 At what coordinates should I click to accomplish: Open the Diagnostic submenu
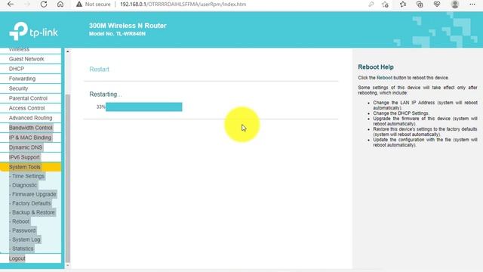pyautogui.click(x=24, y=185)
